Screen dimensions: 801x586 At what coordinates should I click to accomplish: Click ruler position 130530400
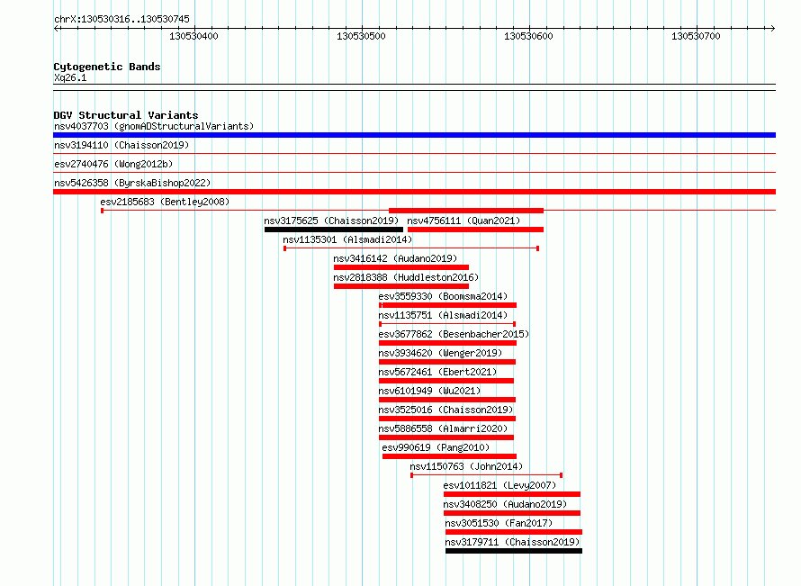(193, 36)
